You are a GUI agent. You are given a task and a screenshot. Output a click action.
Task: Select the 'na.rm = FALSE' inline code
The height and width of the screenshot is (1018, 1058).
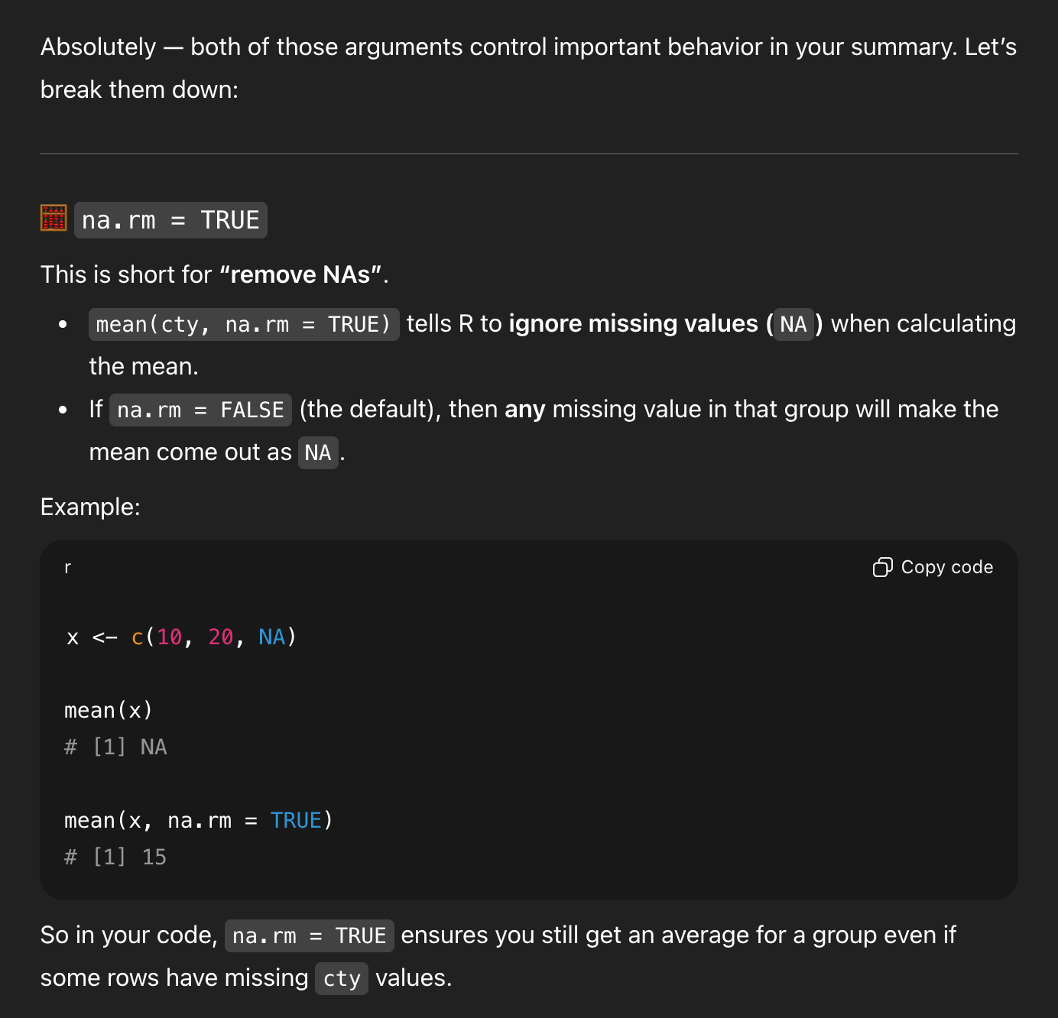point(200,410)
